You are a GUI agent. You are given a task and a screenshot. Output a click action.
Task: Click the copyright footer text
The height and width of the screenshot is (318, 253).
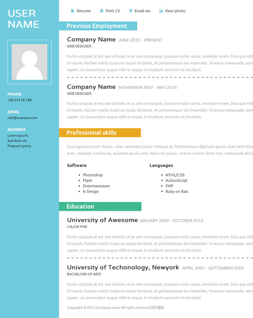[116, 307]
